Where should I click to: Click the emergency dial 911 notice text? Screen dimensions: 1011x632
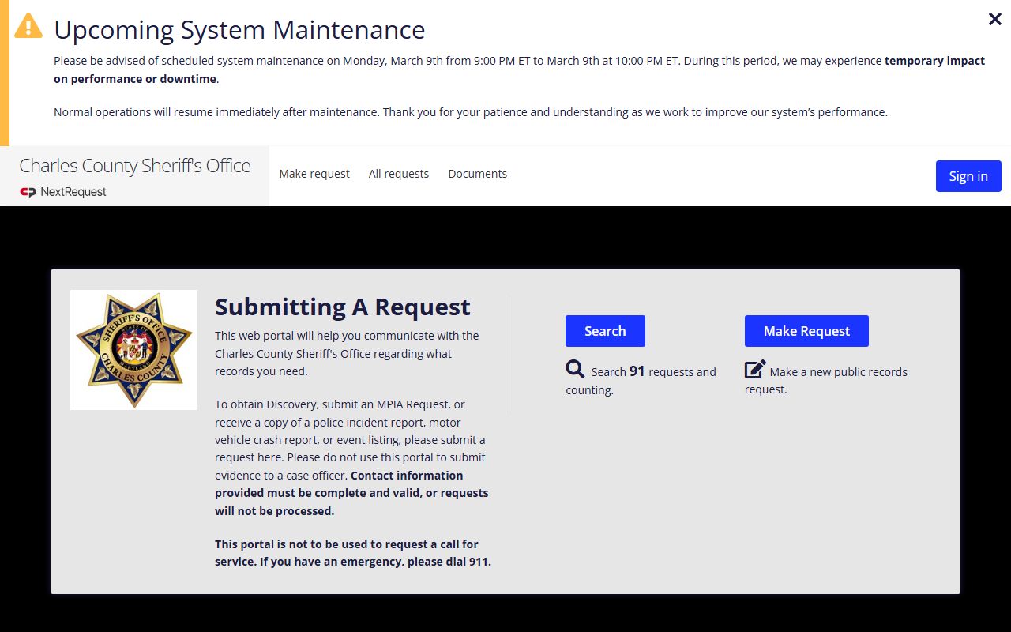click(352, 553)
